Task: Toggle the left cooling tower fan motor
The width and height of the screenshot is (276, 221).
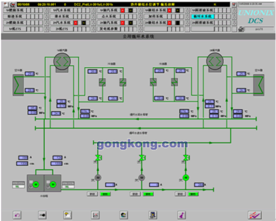Action: click(x=36, y=184)
